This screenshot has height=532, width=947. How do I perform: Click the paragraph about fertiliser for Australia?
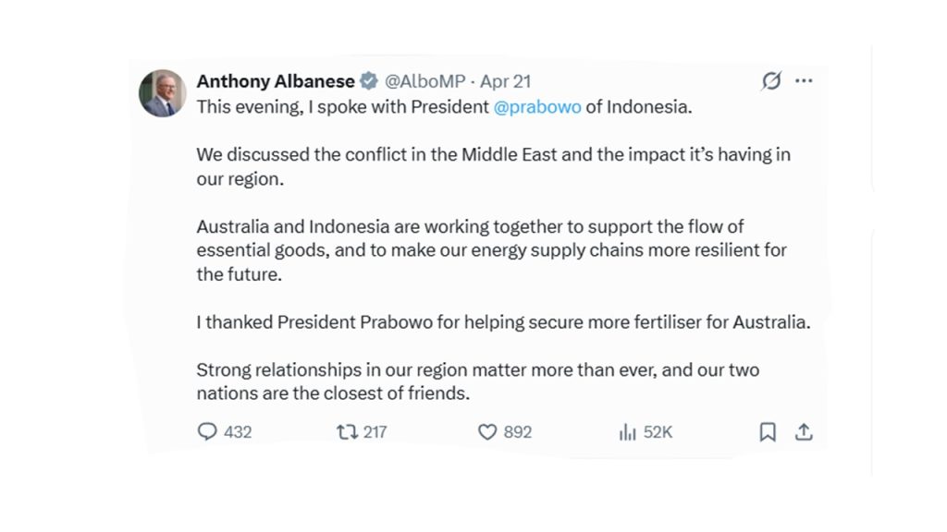click(503, 323)
